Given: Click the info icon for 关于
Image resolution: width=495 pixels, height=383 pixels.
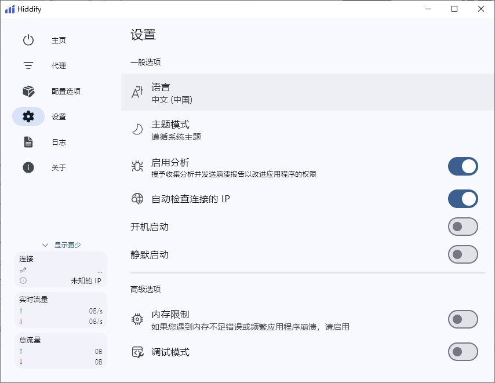Looking at the screenshot, I should coord(28,168).
